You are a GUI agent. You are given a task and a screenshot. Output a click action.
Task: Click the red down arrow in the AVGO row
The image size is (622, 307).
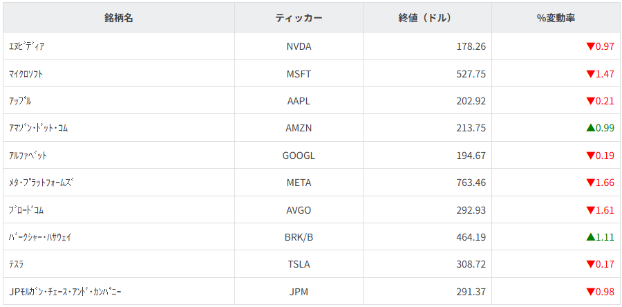click(x=590, y=210)
